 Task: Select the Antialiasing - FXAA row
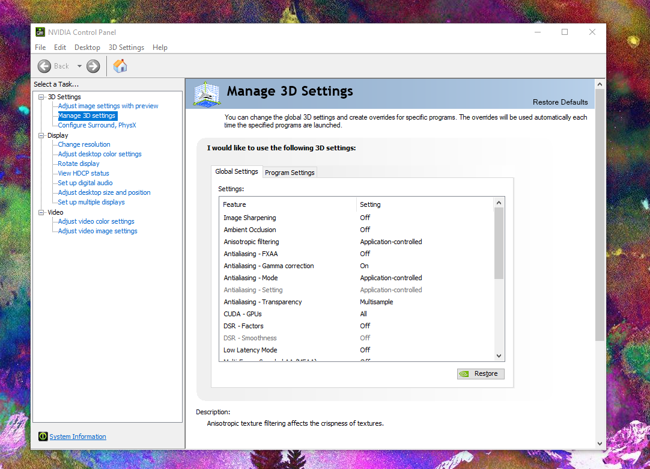(357, 254)
